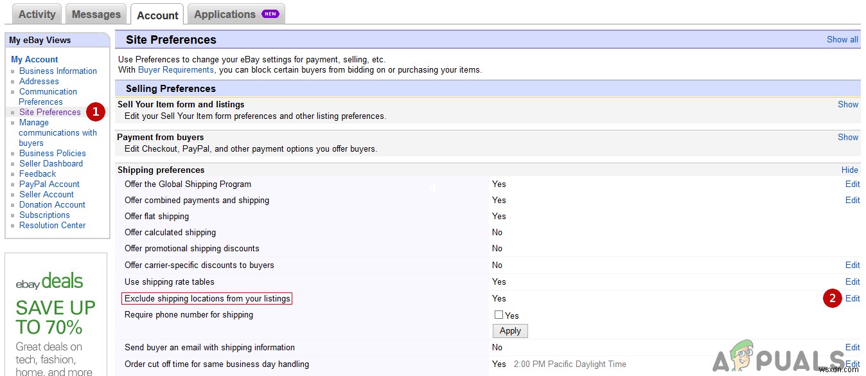Edit the Global Shipping Program setting
The height and width of the screenshot is (376, 866).
(852, 184)
